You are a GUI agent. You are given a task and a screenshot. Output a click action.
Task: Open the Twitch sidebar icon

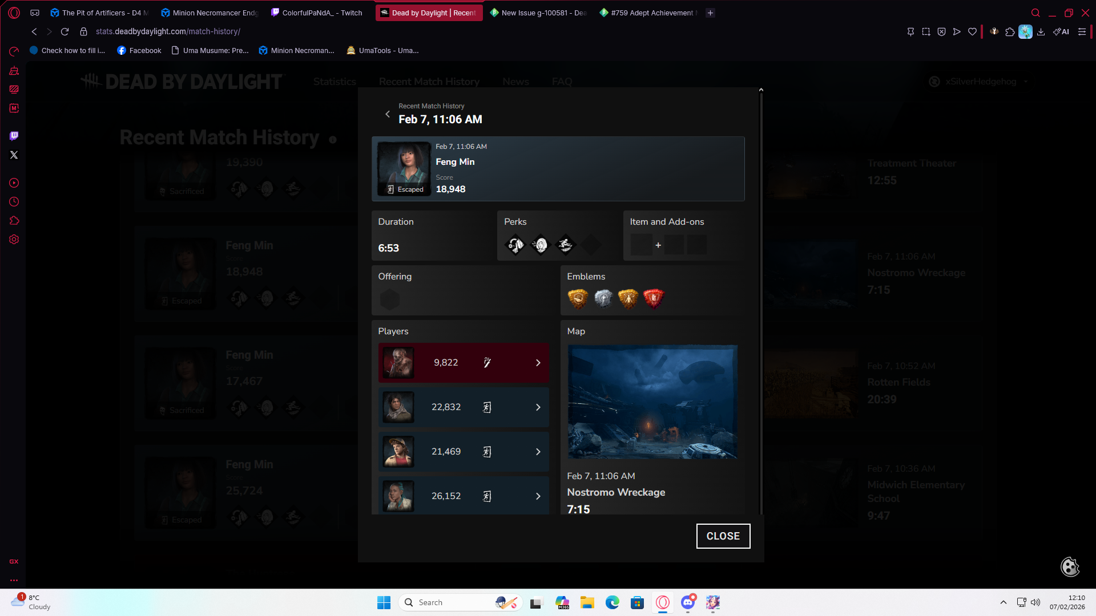click(x=14, y=136)
